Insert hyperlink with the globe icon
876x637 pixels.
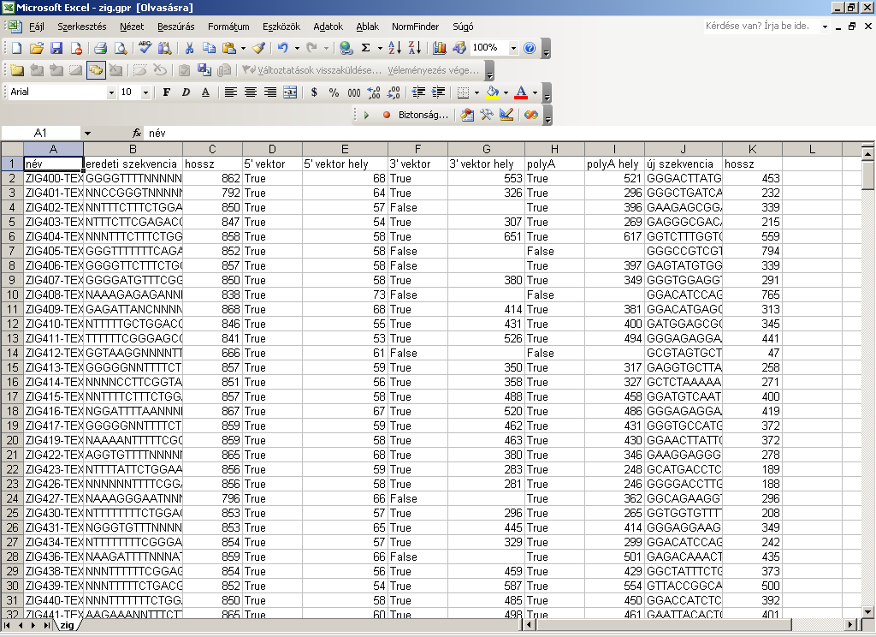click(346, 48)
